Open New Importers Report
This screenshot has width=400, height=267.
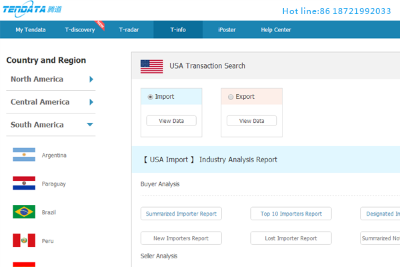coord(181,238)
